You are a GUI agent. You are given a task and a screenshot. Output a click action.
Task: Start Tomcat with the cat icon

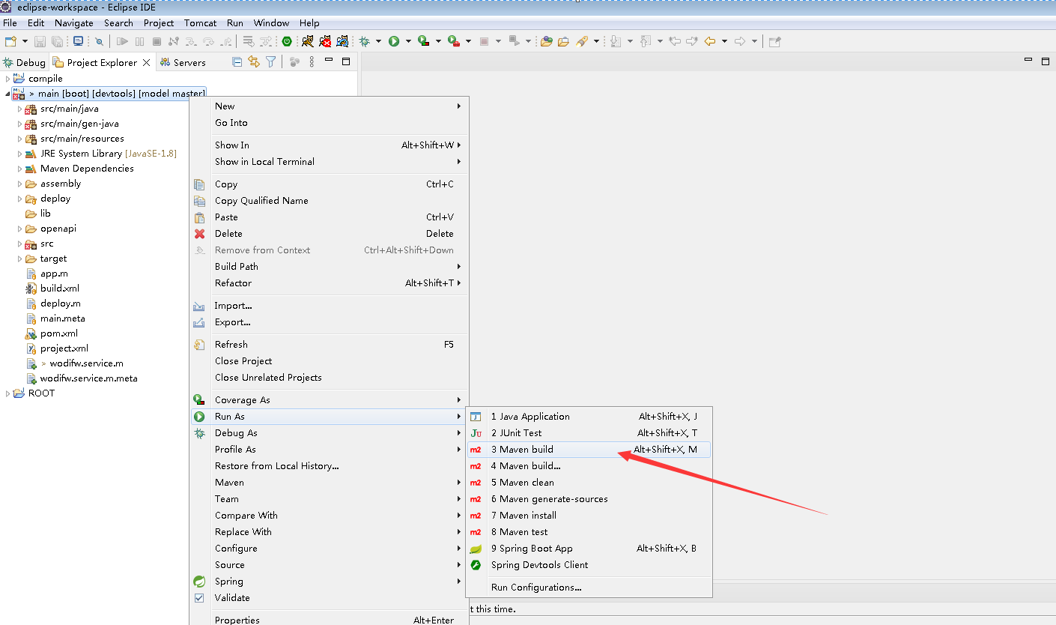coord(308,41)
